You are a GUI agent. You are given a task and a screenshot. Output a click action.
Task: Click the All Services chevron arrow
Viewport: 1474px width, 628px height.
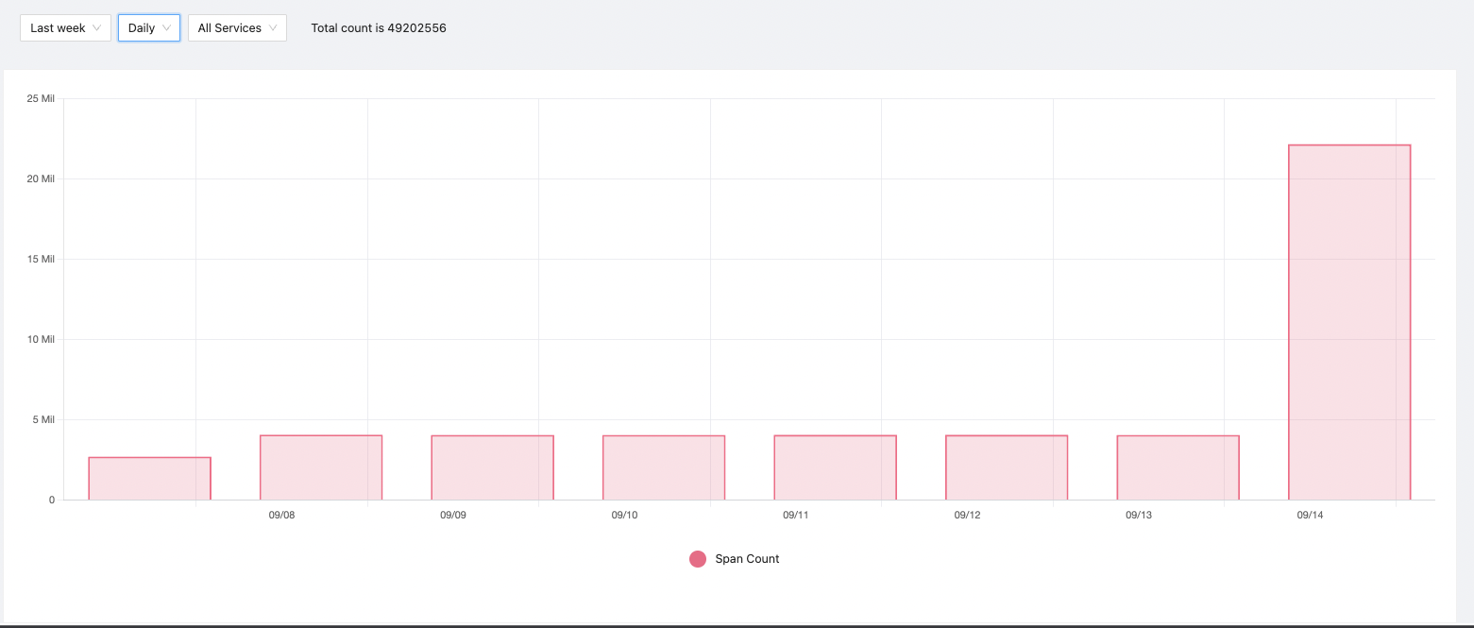pos(274,27)
